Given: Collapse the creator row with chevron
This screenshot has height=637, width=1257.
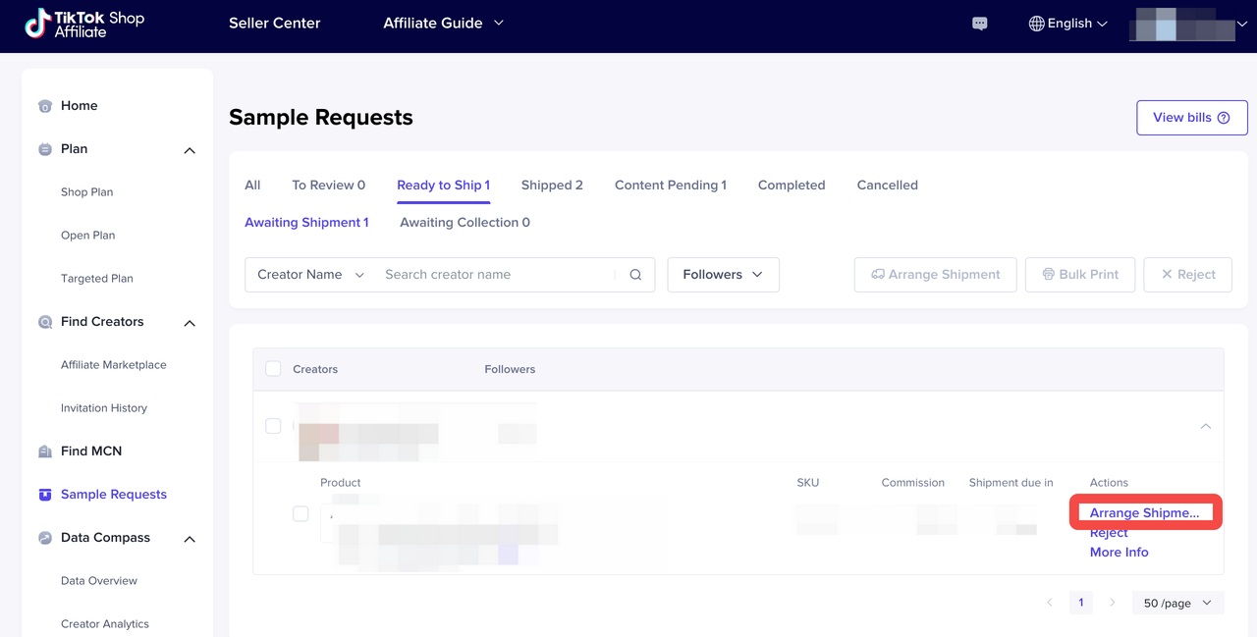Looking at the screenshot, I should click(x=1205, y=426).
